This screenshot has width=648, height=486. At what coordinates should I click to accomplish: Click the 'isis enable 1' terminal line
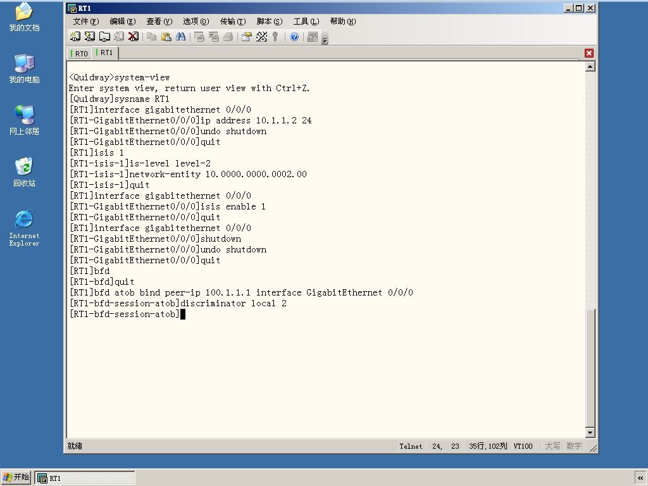167,207
